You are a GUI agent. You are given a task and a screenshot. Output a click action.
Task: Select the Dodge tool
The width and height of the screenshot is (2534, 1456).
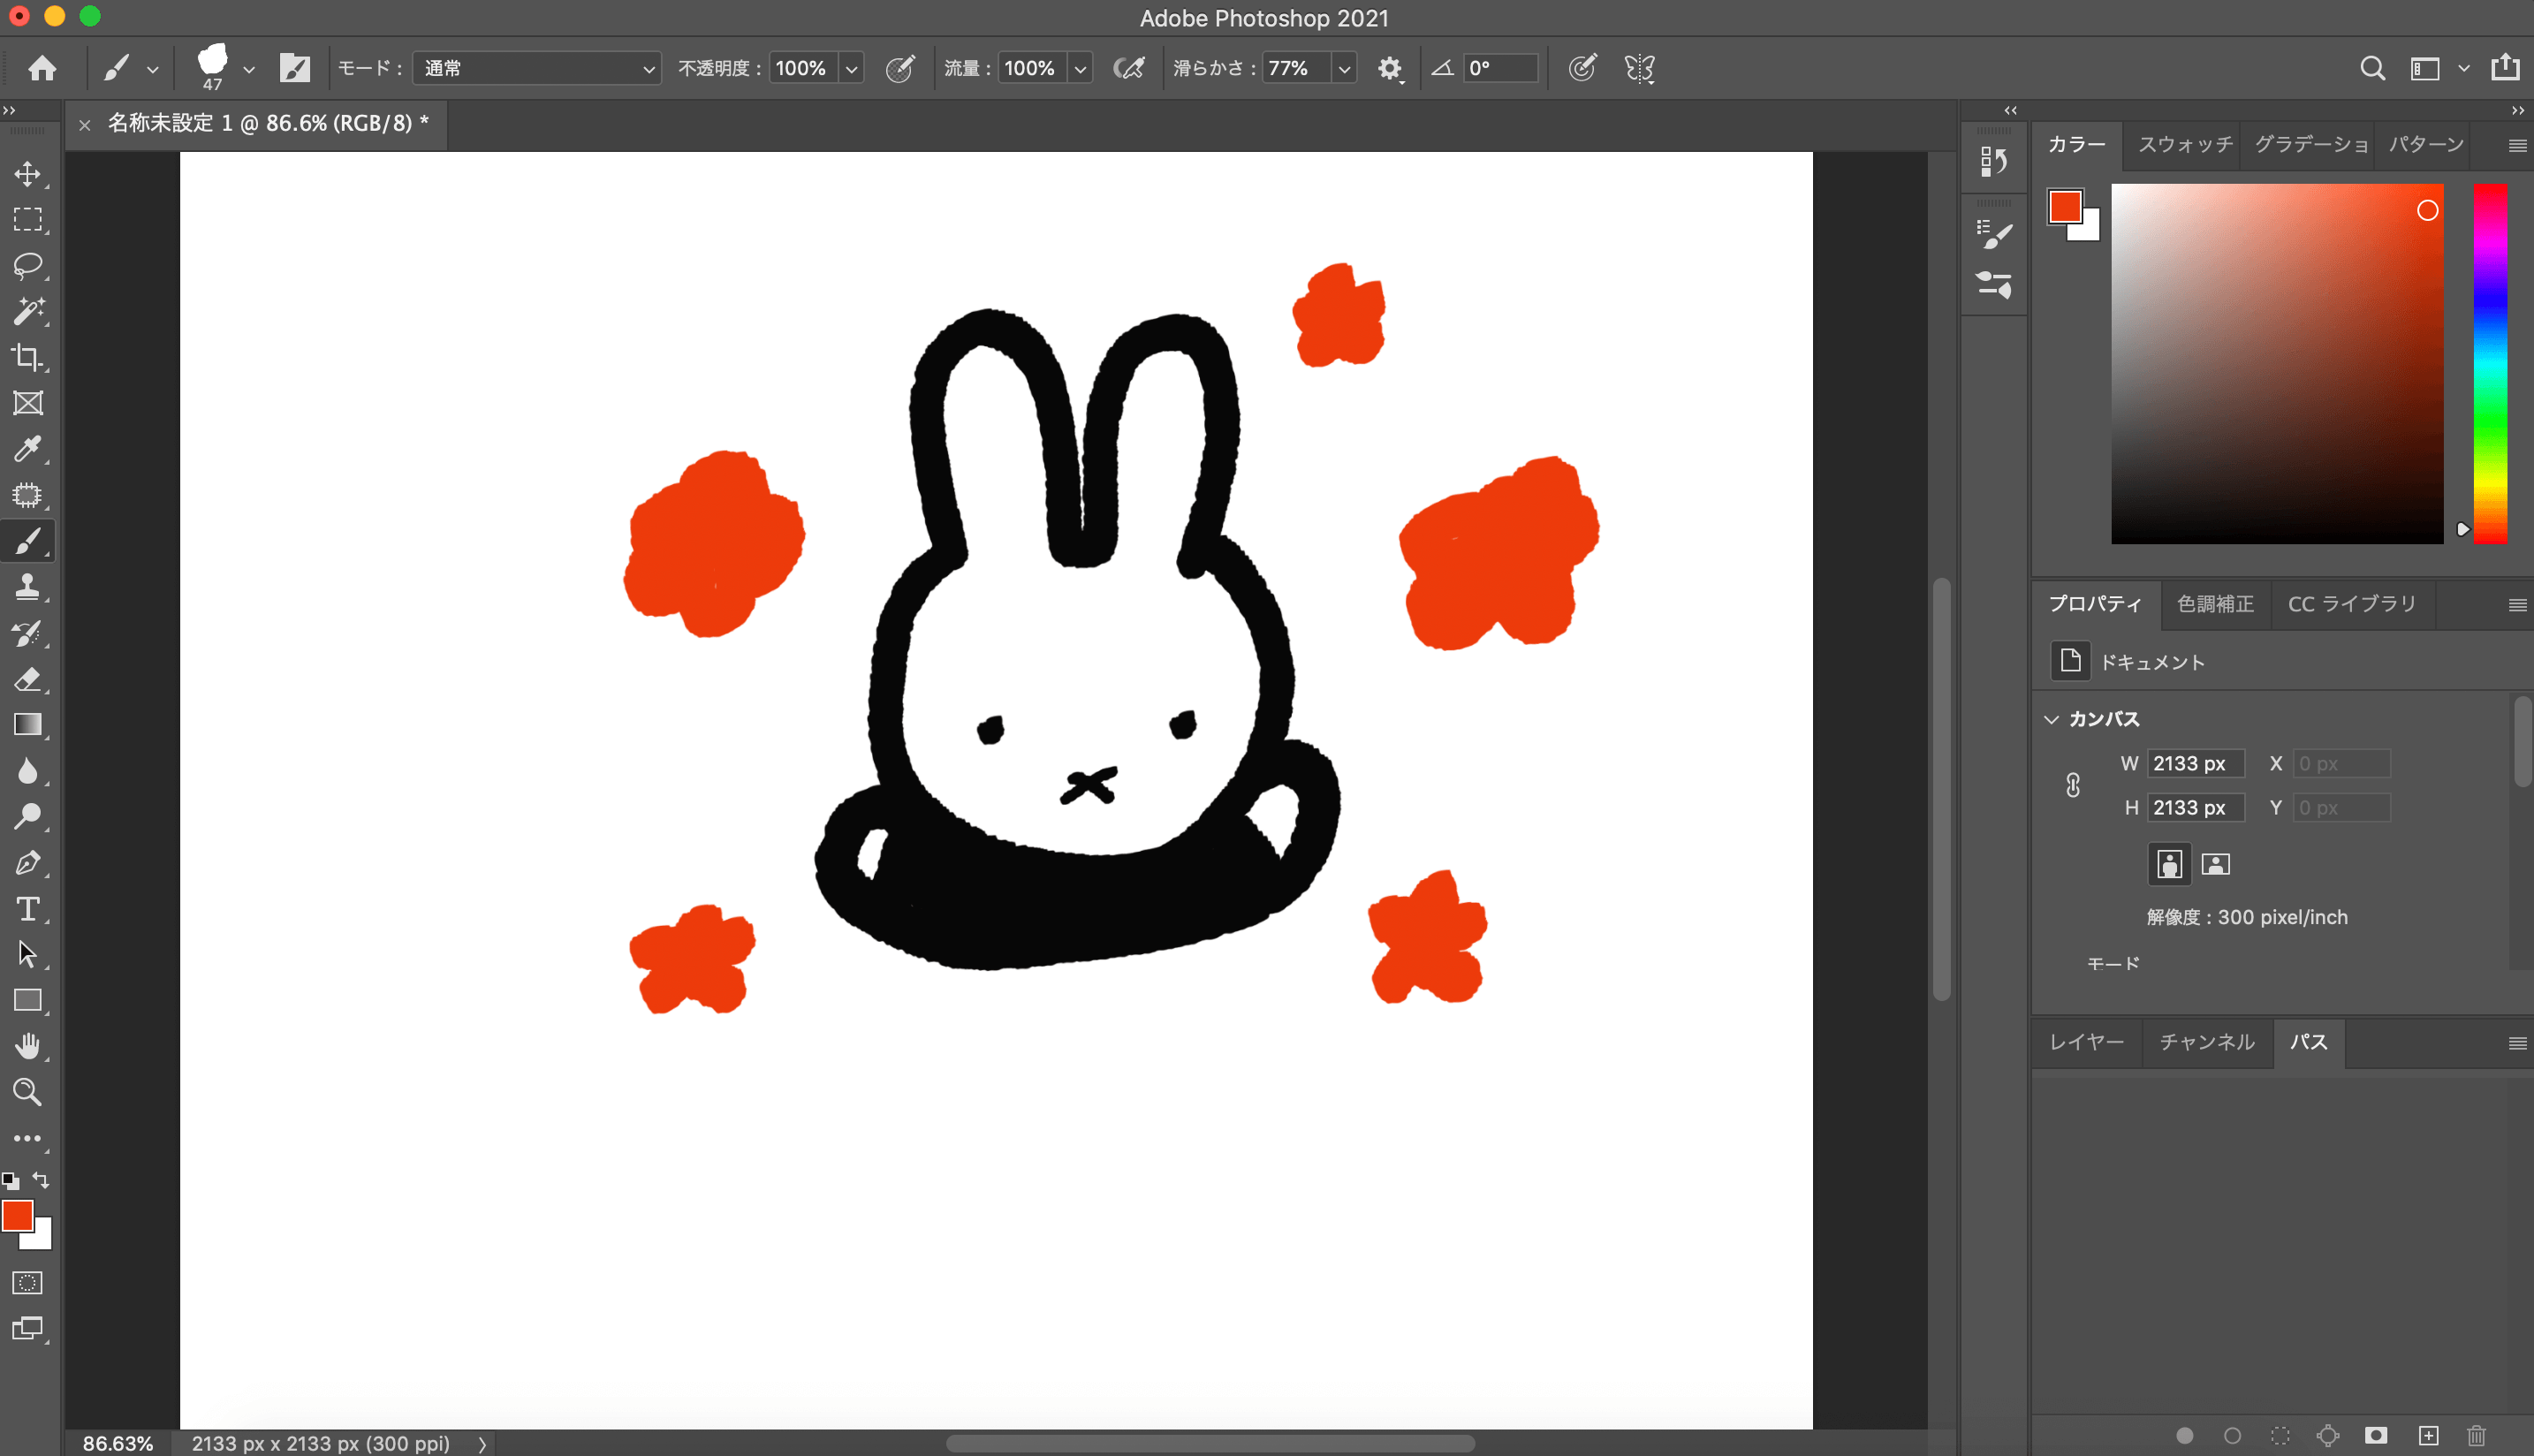pyautogui.click(x=28, y=818)
